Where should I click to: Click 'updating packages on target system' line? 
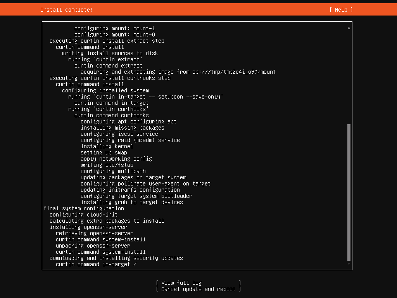click(x=133, y=177)
